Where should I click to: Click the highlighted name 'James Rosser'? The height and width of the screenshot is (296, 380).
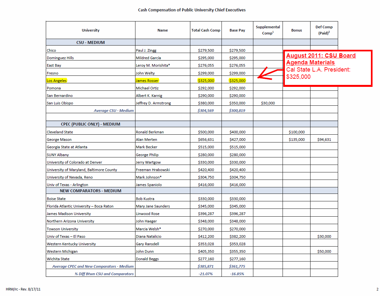147,81
